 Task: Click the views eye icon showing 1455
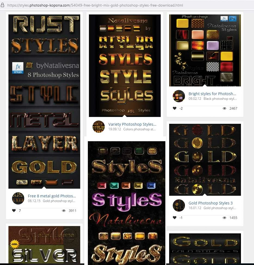(x=225, y=218)
